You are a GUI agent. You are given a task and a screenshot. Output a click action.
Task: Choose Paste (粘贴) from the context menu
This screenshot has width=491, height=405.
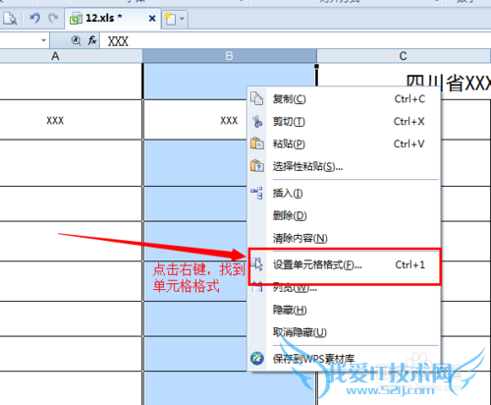344,144
